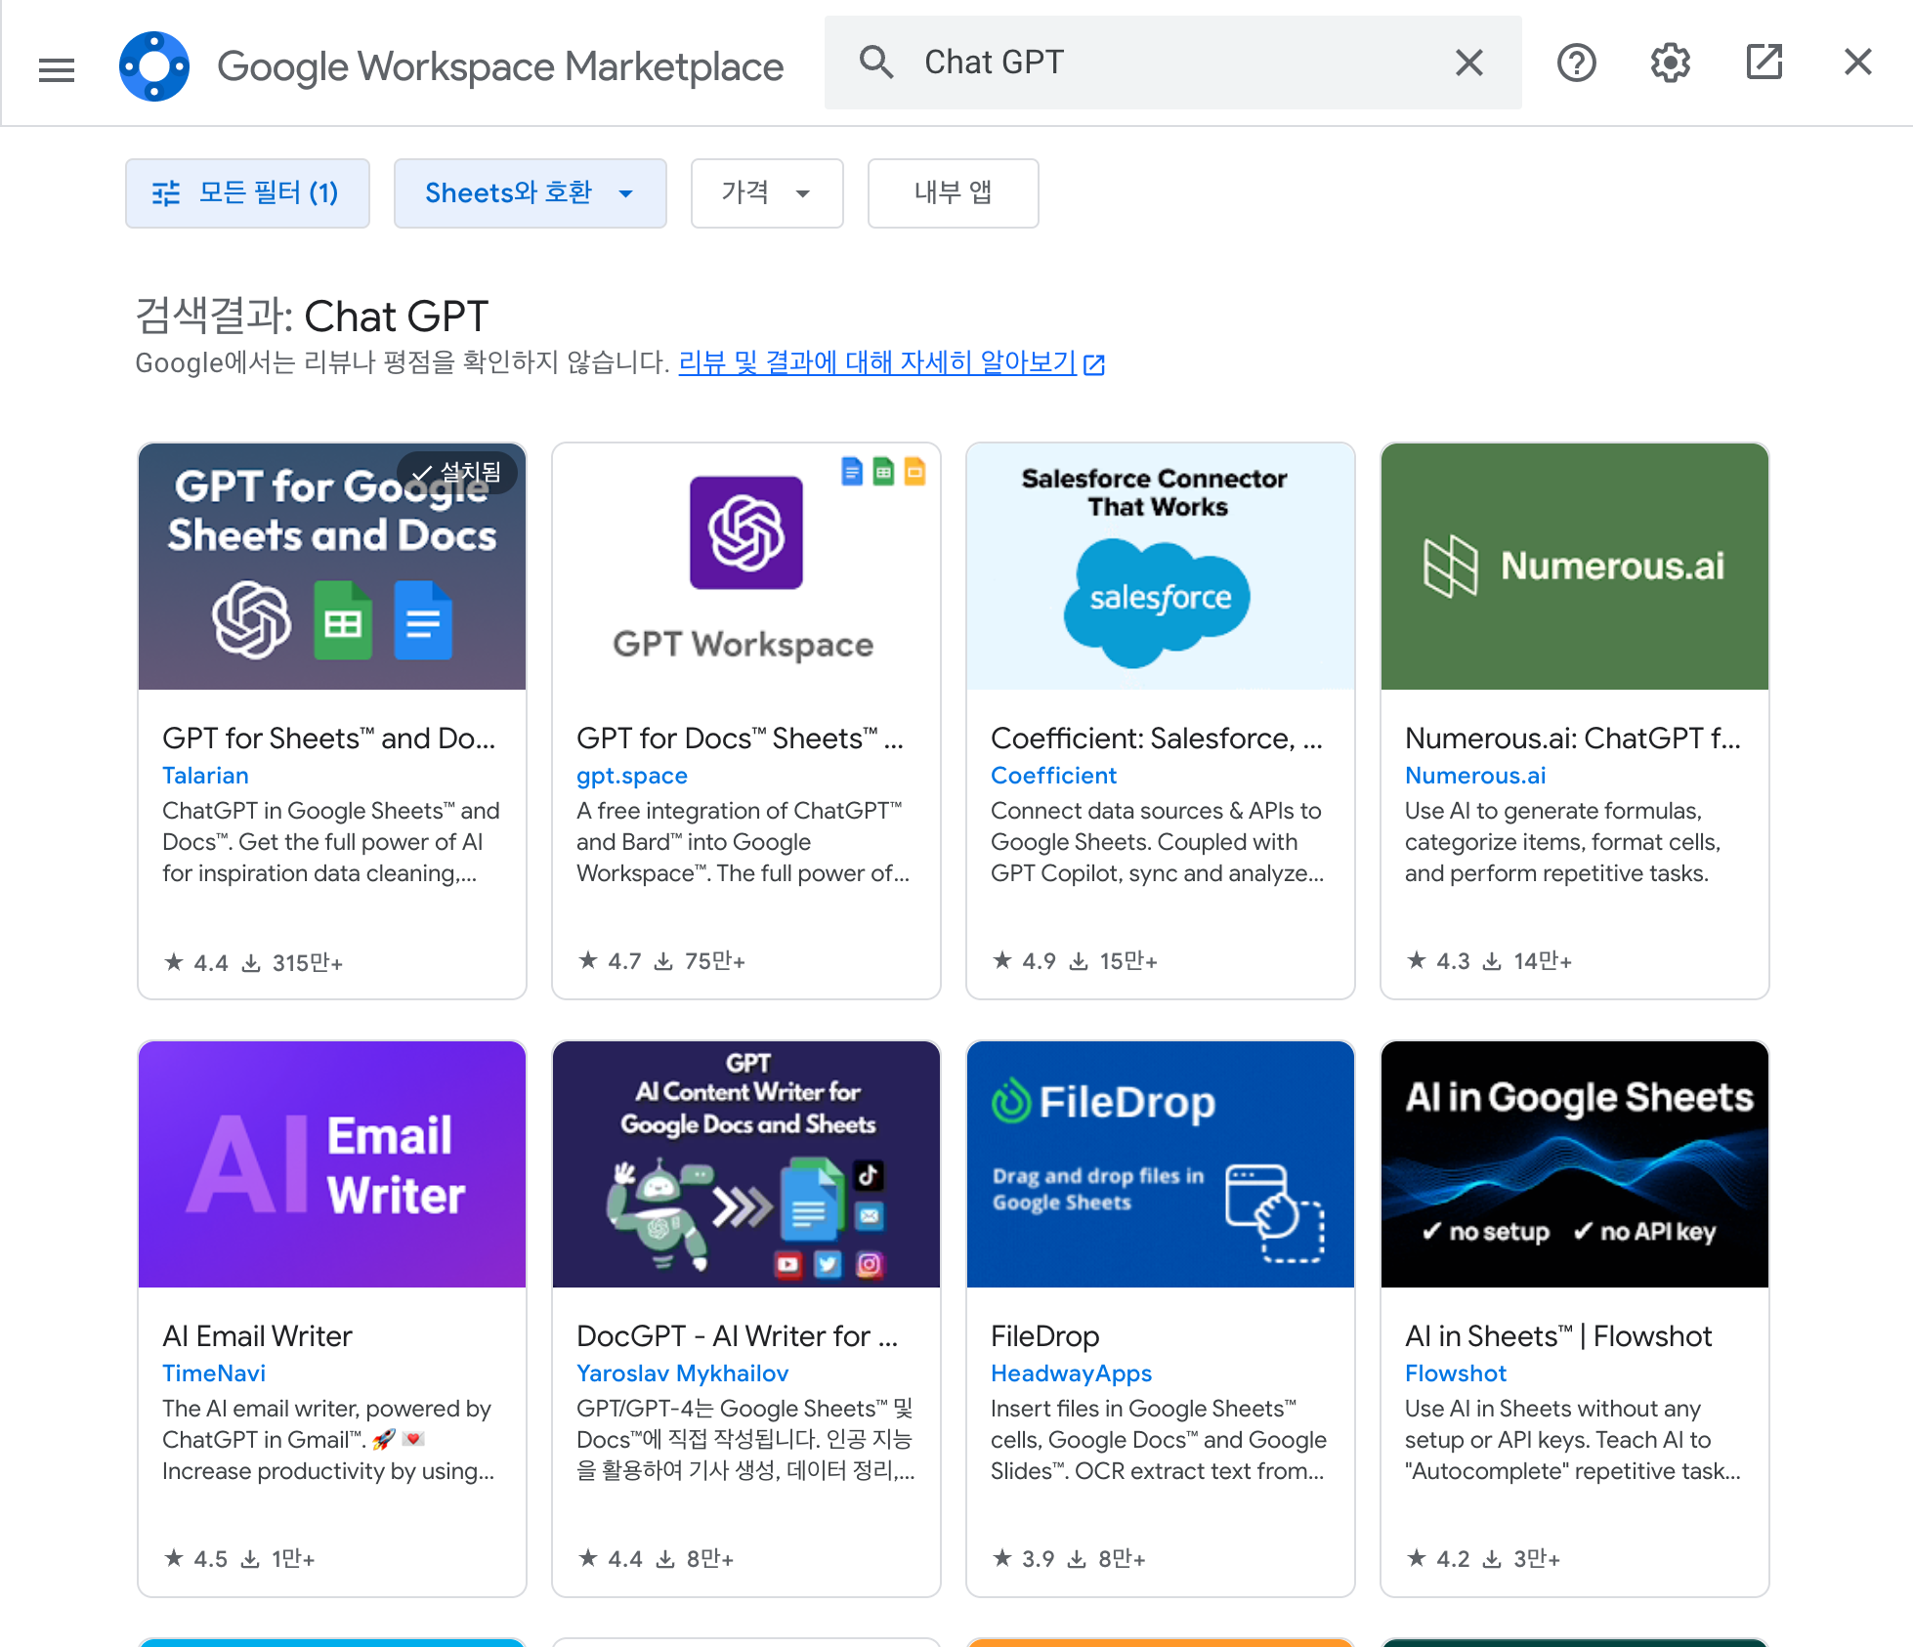Click the 4.9 star rating on Coefficient card
The height and width of the screenshot is (1647, 1913).
[1025, 961]
